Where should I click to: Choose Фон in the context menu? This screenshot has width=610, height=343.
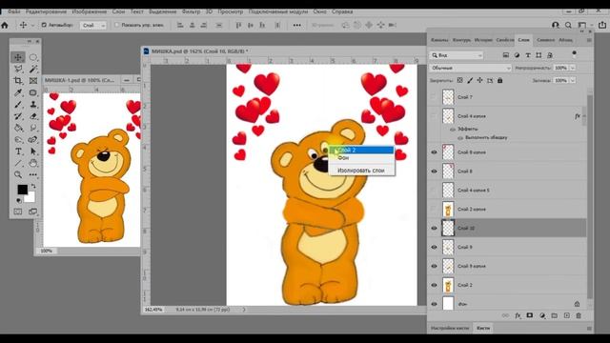click(x=362, y=158)
